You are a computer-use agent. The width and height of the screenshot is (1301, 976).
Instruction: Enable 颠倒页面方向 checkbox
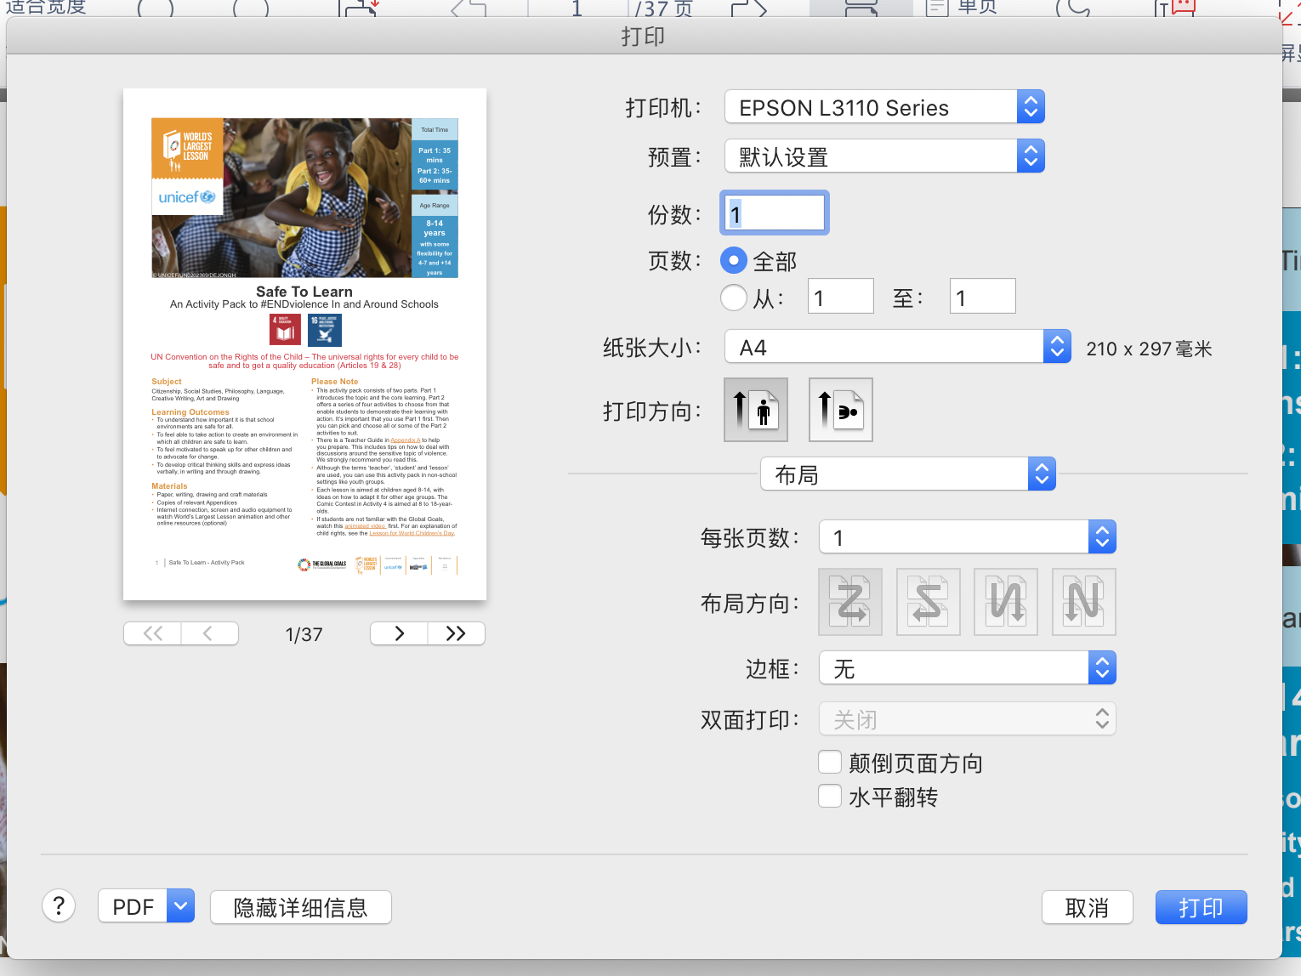pos(829,762)
